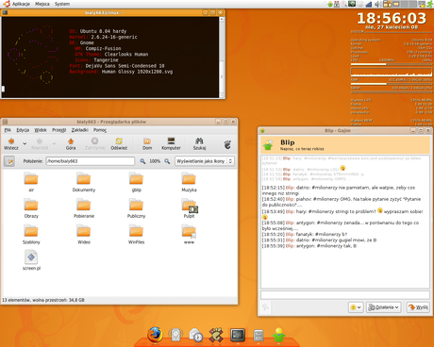
Task: Open the mail-with-clock icon in the dock
Action: [196, 335]
